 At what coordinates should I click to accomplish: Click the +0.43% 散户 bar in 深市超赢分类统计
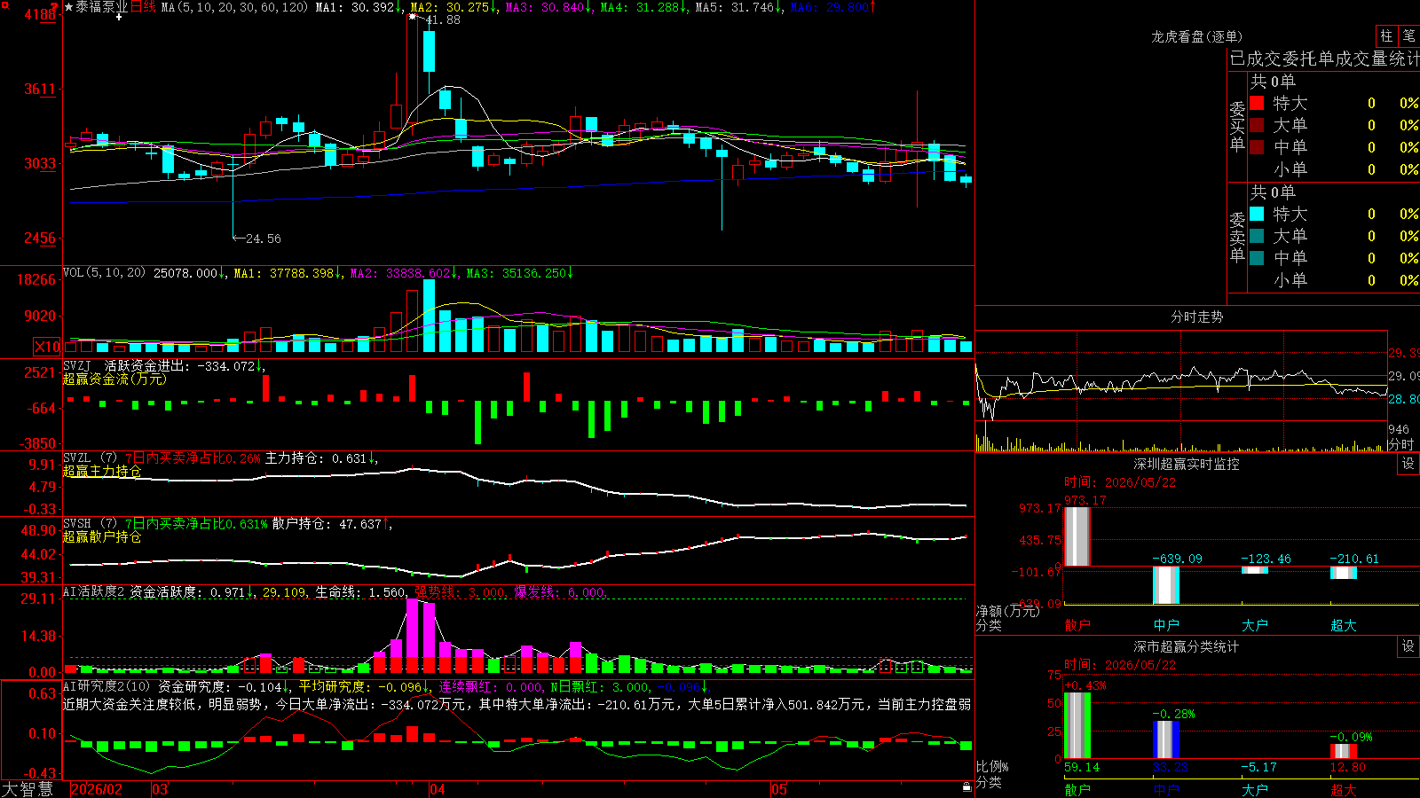click(x=1077, y=725)
